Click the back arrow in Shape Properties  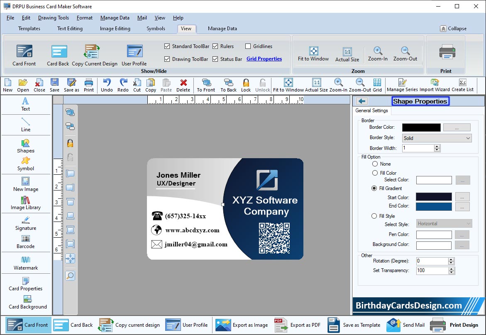[362, 101]
